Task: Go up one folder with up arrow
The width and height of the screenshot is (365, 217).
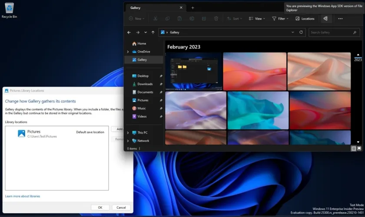Action: (153, 33)
